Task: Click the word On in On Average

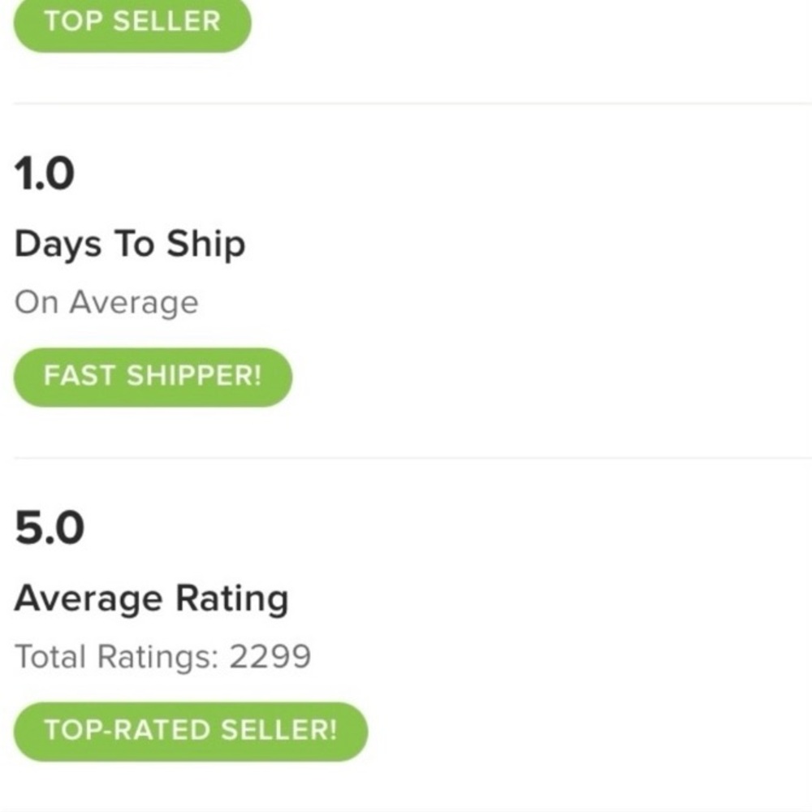Action: coord(37,303)
